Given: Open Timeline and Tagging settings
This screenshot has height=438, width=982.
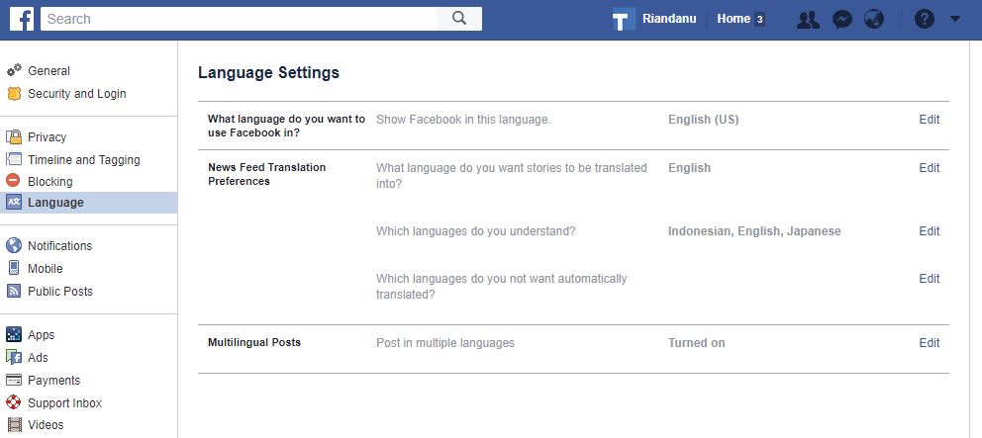Looking at the screenshot, I should point(83,160).
